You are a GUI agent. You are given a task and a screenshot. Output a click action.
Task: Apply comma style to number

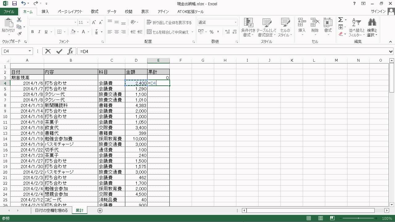tap(218, 32)
